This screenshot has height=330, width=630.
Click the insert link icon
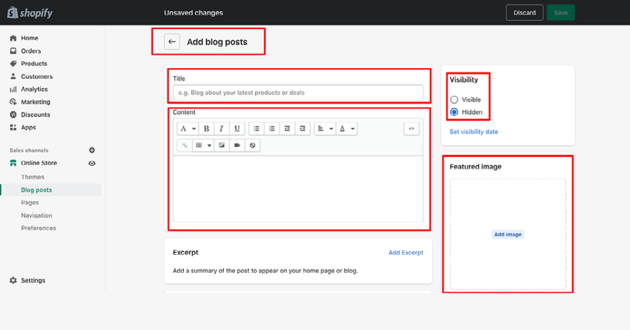tap(184, 145)
